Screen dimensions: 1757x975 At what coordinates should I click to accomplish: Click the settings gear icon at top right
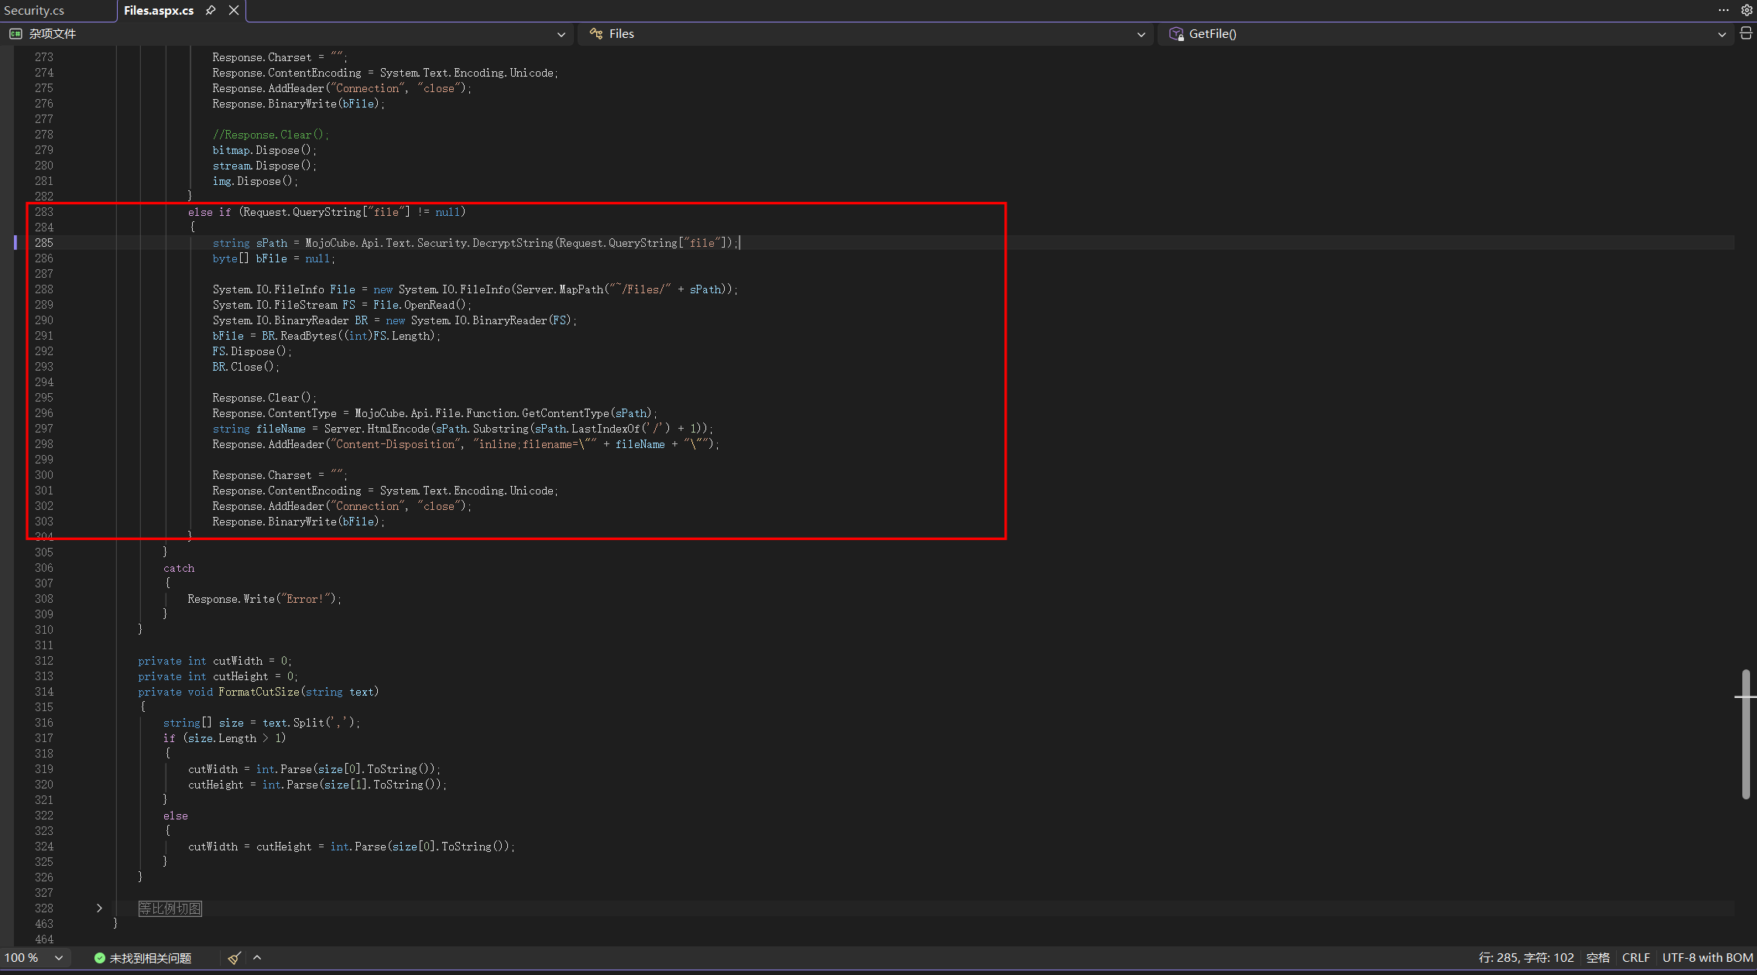tap(1746, 10)
